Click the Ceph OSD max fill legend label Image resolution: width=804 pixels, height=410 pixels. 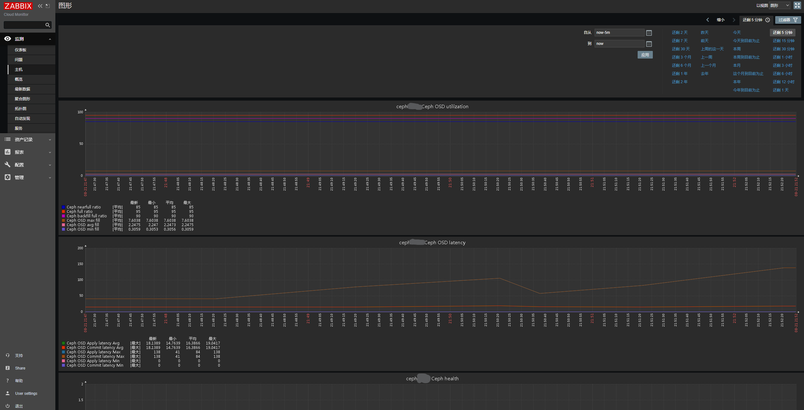coord(83,221)
